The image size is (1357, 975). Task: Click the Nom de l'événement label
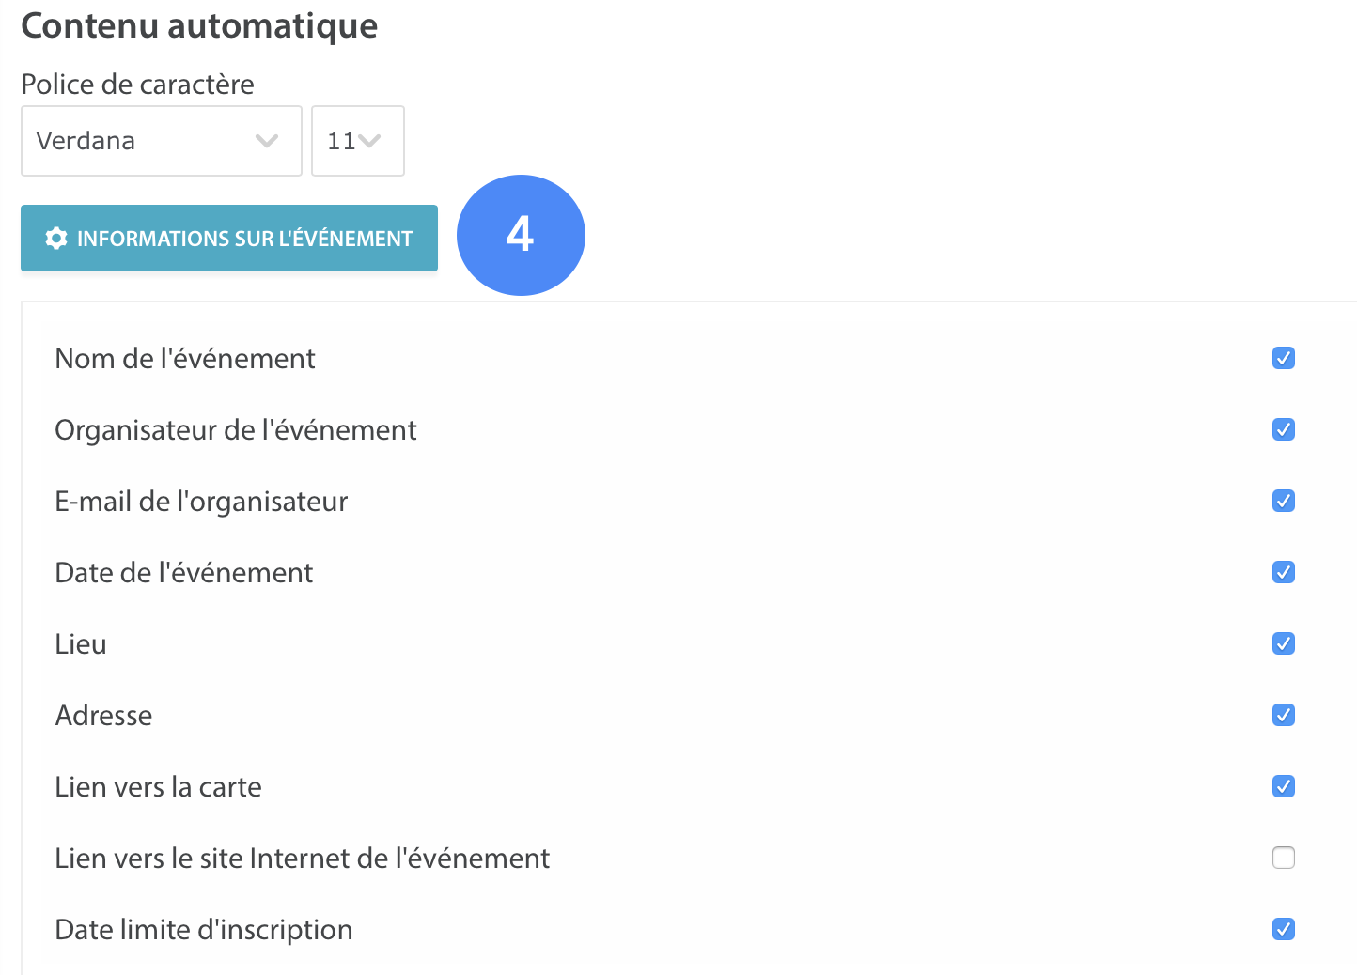coord(185,359)
